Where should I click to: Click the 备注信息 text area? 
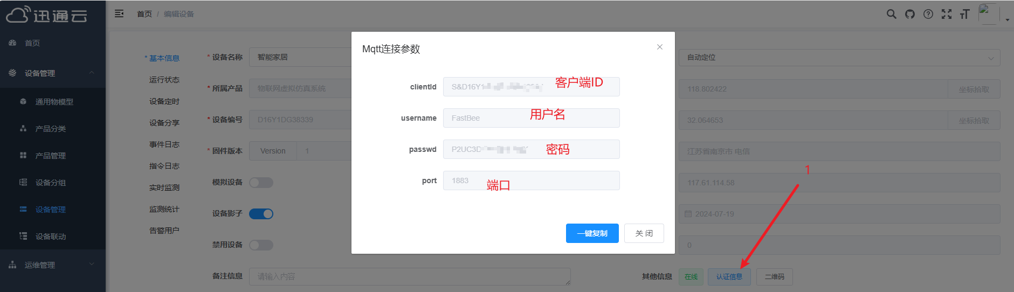coord(410,276)
